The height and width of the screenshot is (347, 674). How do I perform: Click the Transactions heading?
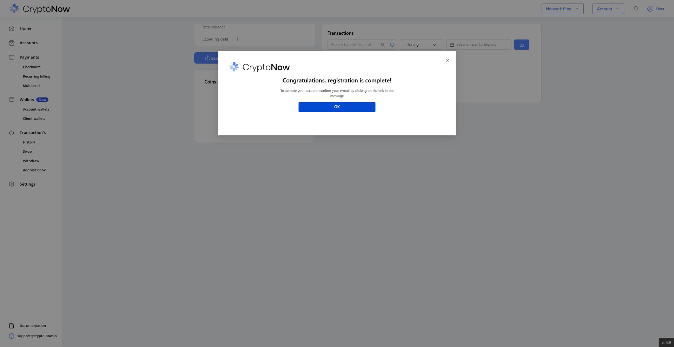[x=341, y=33]
